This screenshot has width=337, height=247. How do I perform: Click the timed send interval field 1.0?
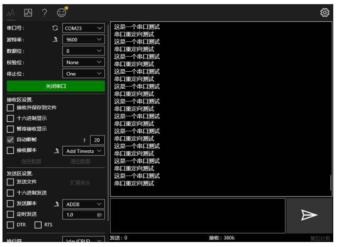(x=83, y=215)
